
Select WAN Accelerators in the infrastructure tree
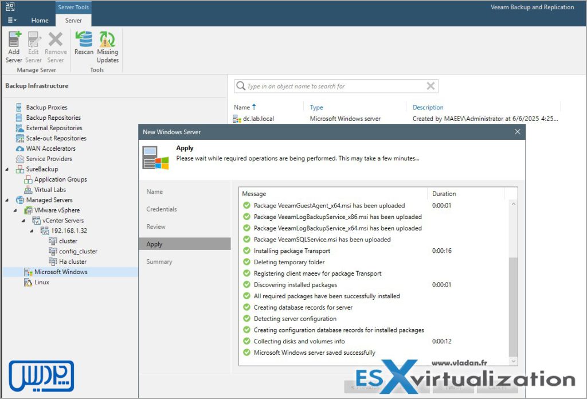50,148
